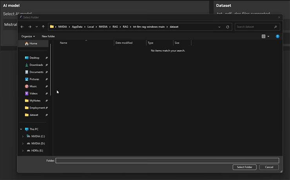Open dataset pinned folder

coord(34,115)
